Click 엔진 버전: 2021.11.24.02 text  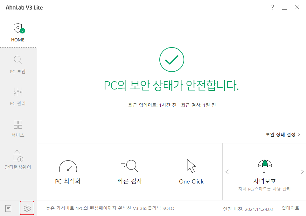[x=248, y=209]
